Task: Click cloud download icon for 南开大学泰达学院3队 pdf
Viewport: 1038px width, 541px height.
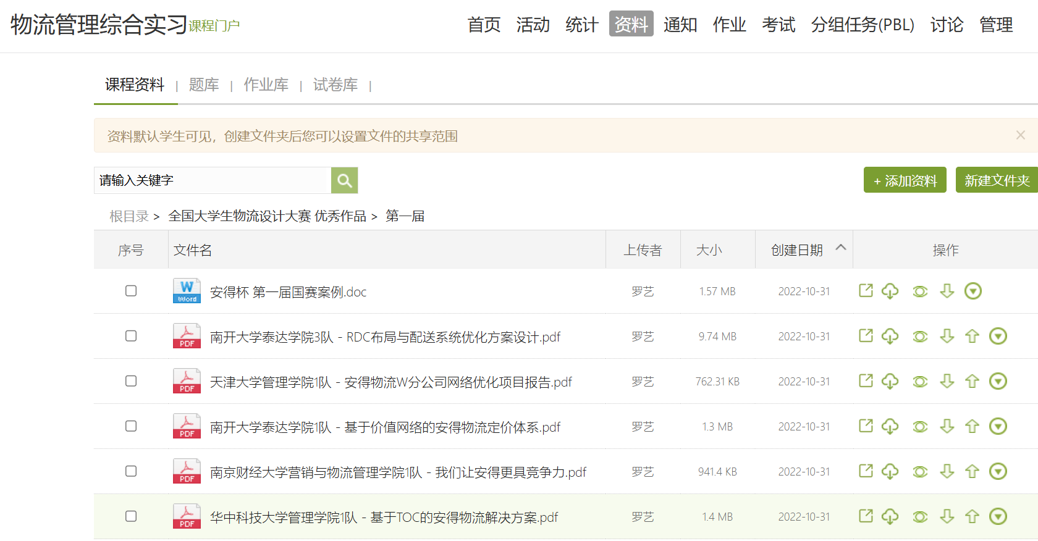Action: (x=890, y=336)
